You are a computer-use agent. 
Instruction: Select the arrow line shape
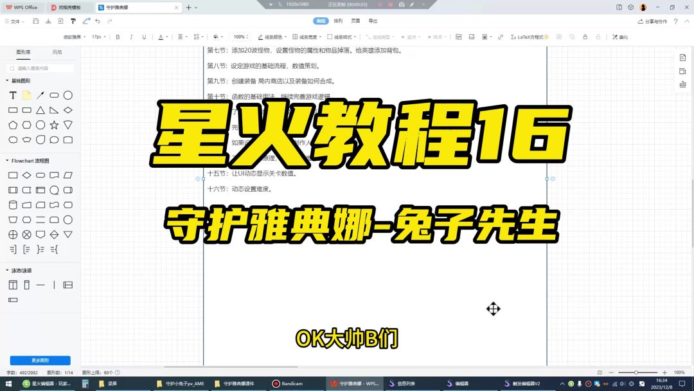click(x=40, y=95)
